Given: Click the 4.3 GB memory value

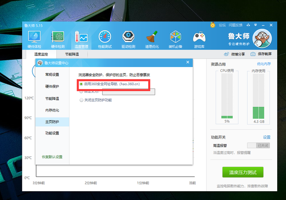Looking at the screenshot, I should 259,121.
